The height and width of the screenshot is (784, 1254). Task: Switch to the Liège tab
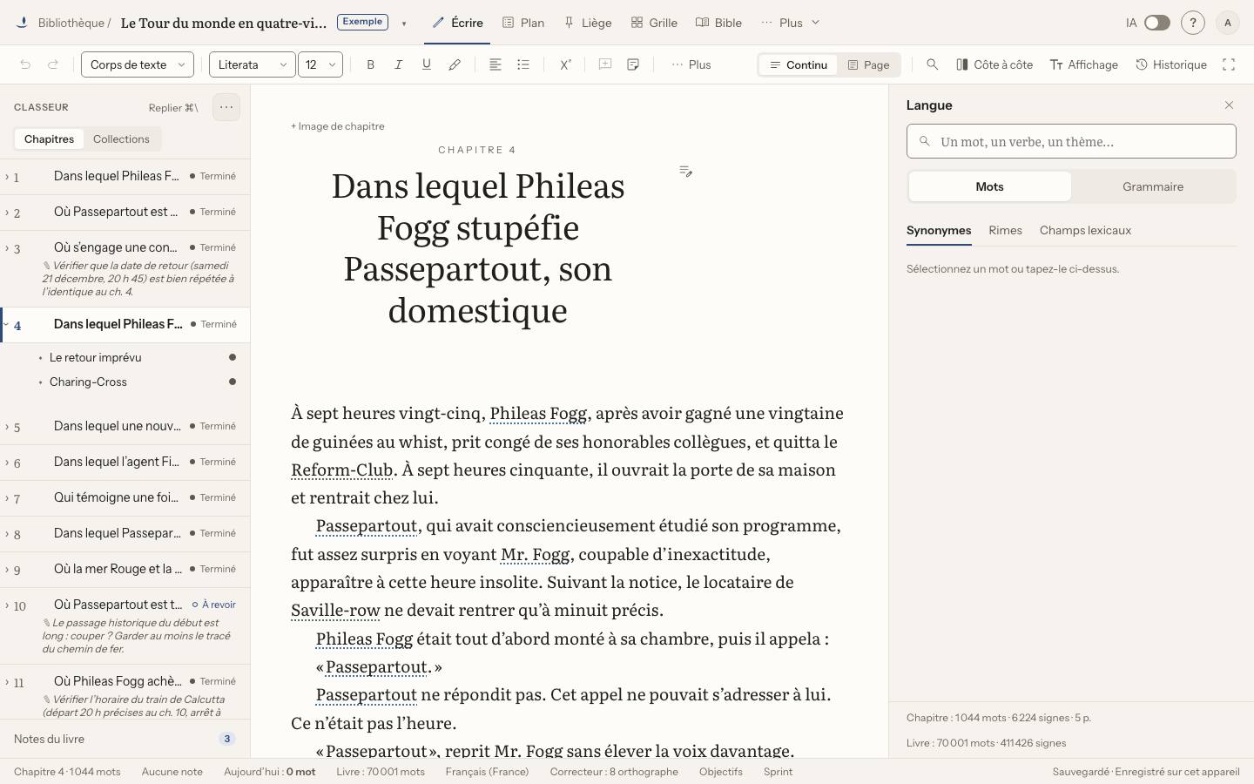pyautogui.click(x=588, y=23)
